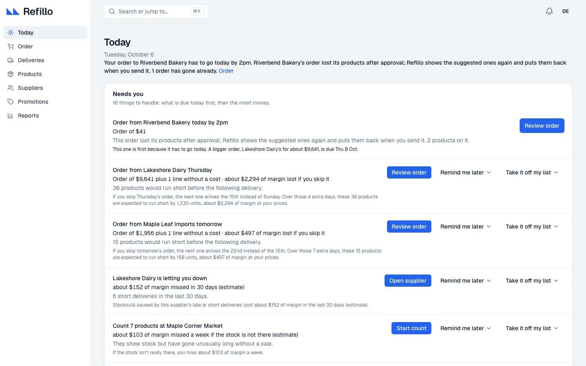Click the Products box icon in sidebar
The height and width of the screenshot is (366, 586).
coord(11,74)
